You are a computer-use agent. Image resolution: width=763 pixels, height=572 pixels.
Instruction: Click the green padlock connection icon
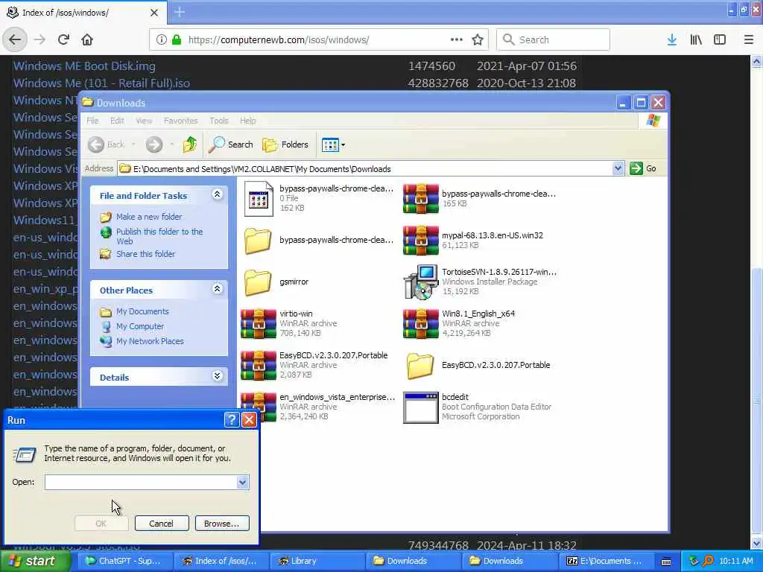[x=177, y=39]
